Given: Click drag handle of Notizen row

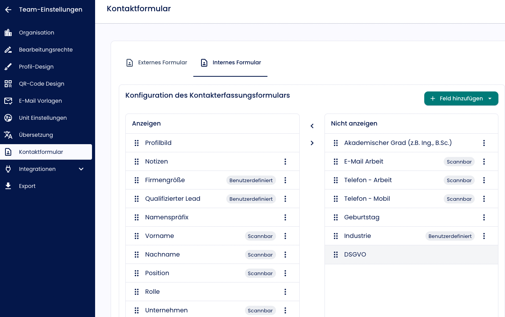Looking at the screenshot, I should pyautogui.click(x=137, y=162).
